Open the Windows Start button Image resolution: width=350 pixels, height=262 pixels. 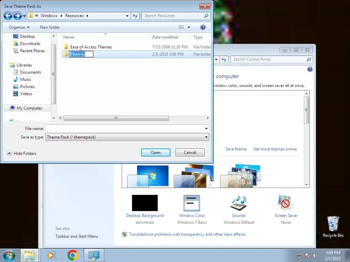point(9,255)
